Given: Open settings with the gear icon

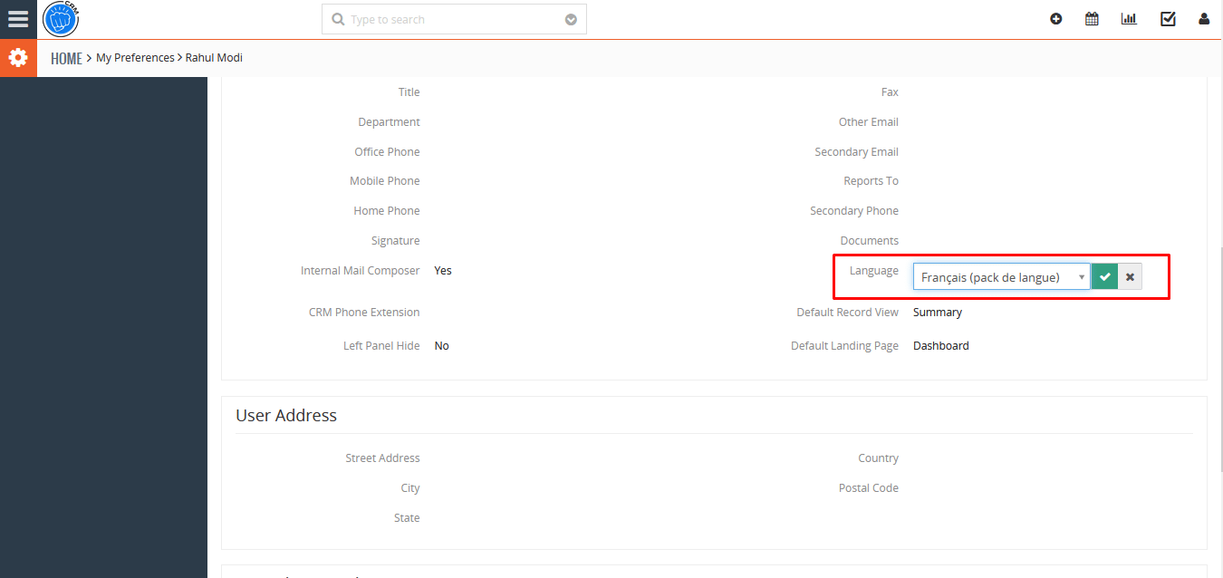Looking at the screenshot, I should [18, 57].
